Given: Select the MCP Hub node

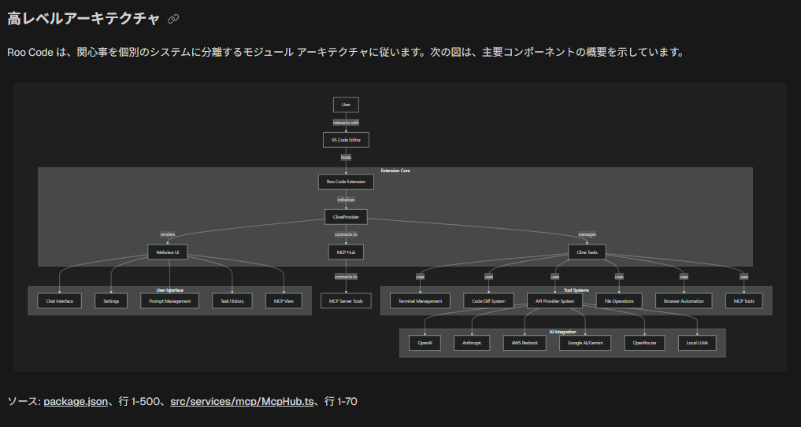Looking at the screenshot, I should 346,252.
